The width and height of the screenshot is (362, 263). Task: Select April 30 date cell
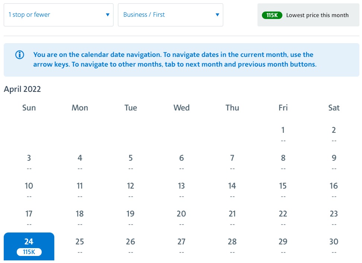tap(334, 246)
